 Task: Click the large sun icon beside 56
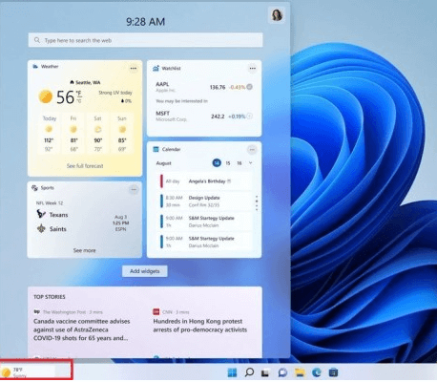pos(46,96)
